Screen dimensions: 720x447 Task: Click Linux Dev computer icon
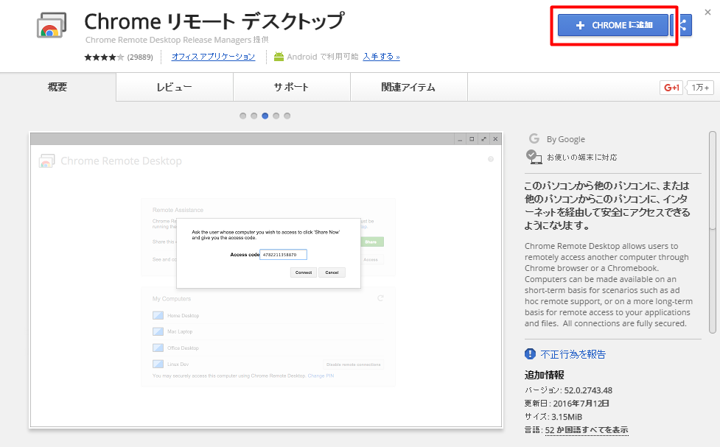[158, 364]
